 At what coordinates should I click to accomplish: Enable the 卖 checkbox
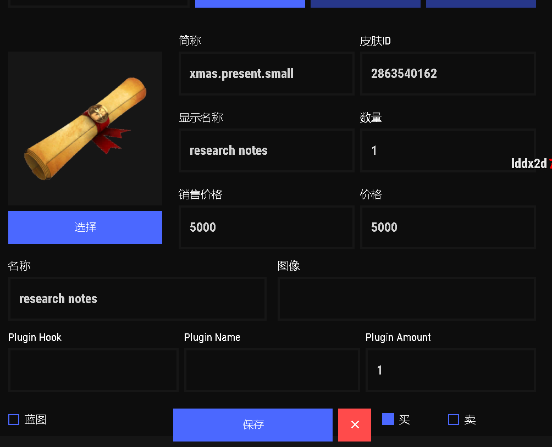coord(454,420)
